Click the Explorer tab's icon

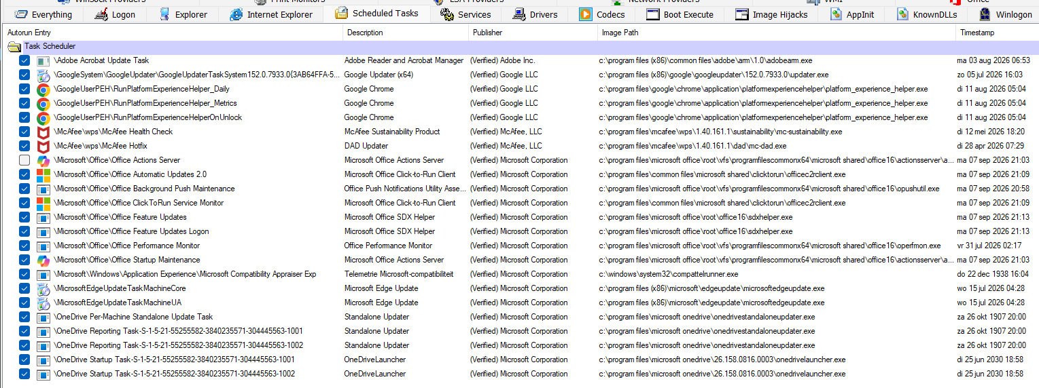coord(164,14)
